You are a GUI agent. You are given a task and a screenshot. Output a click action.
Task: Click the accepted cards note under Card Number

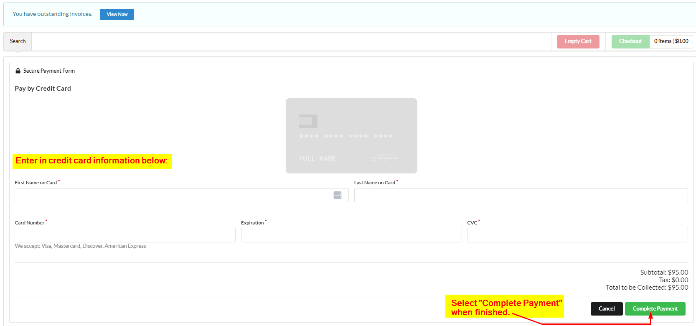point(80,246)
